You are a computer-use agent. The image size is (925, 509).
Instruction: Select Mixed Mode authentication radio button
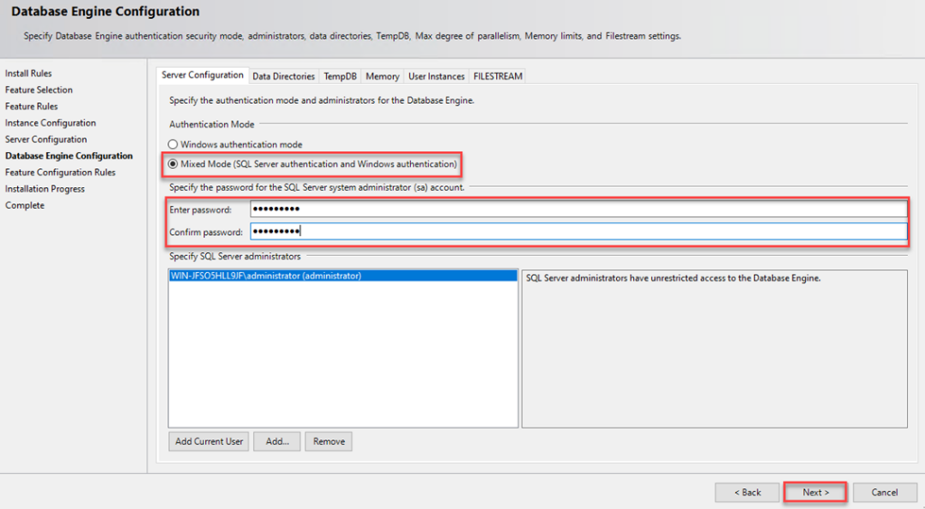coord(173,165)
